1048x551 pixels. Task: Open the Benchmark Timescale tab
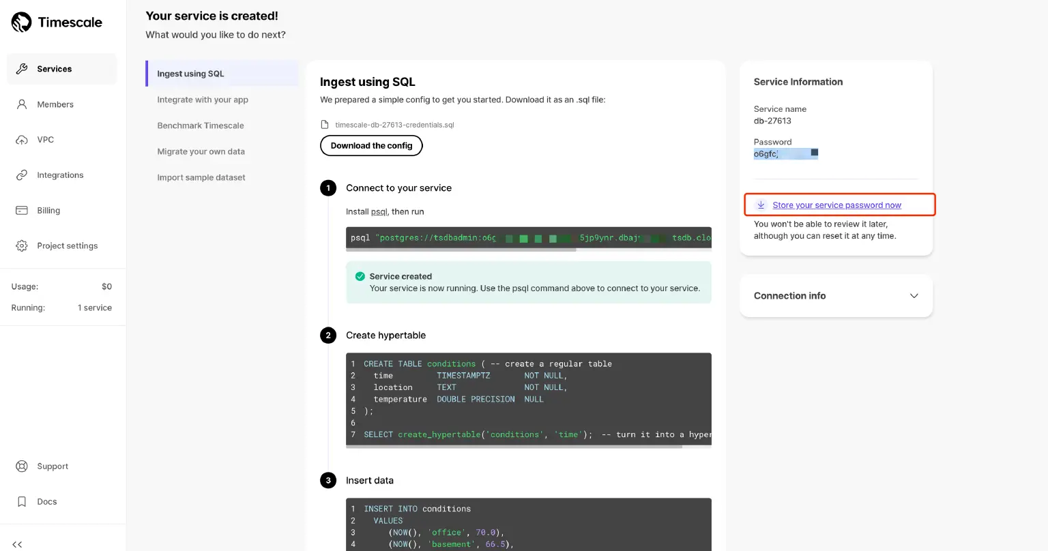point(201,125)
